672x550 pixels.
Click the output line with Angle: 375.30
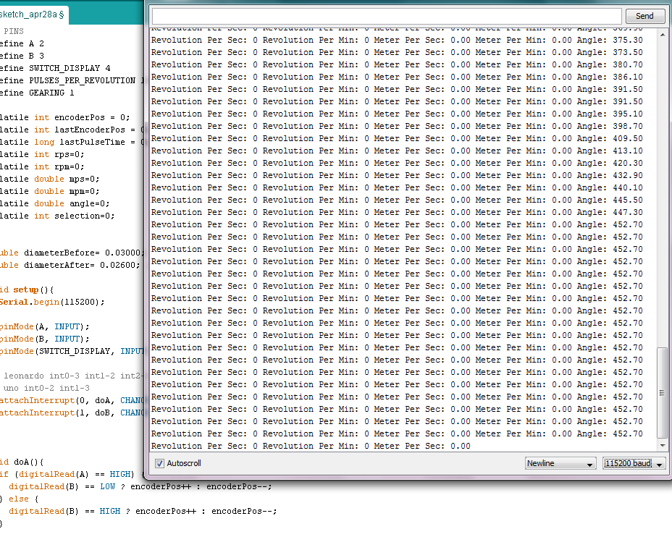pos(397,41)
